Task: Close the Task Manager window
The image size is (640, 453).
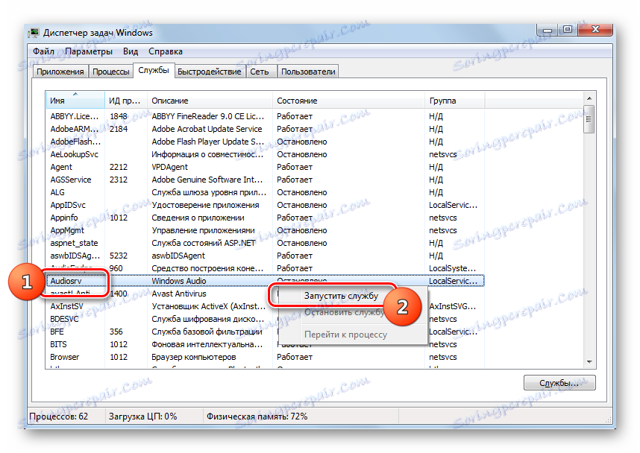Action: 595,30
